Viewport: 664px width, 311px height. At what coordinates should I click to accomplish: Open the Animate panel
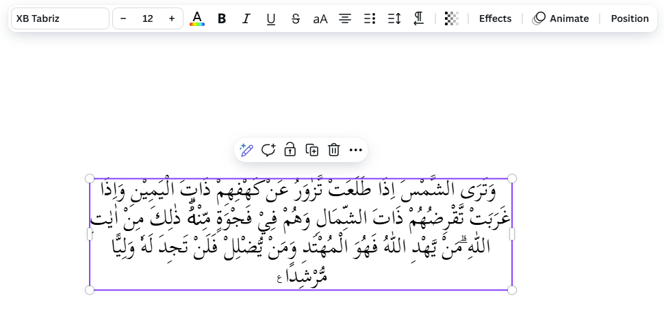[x=561, y=18]
